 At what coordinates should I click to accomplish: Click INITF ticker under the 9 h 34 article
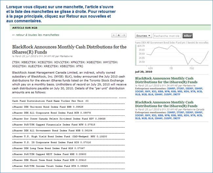[x=177, y=95]
